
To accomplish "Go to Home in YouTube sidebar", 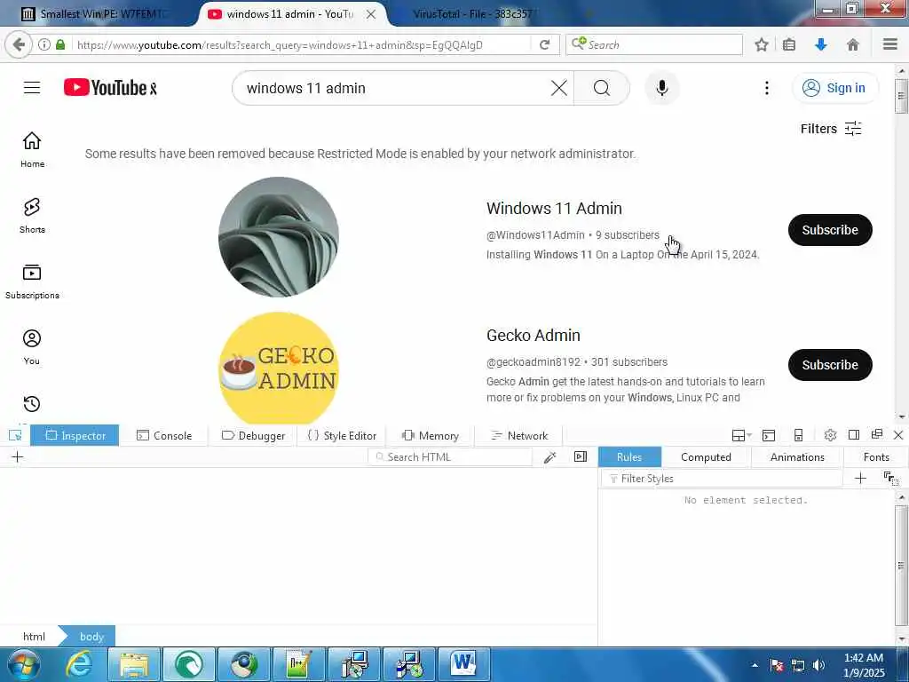I will coord(32,149).
